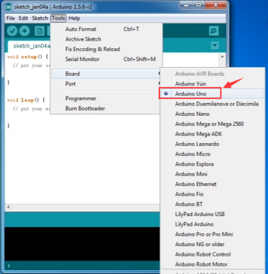This screenshot has width=268, height=274.
Task: Open the Help menu
Action: pos(74,18)
